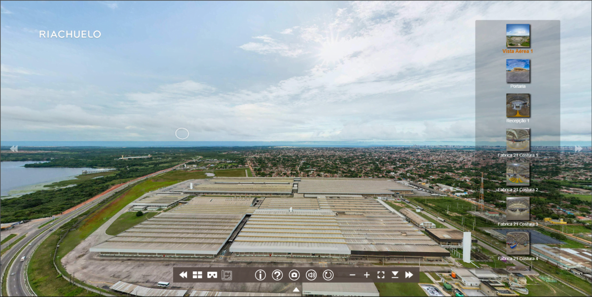Start auto-rotation of the panorama
592x297 pixels.
point(328,275)
